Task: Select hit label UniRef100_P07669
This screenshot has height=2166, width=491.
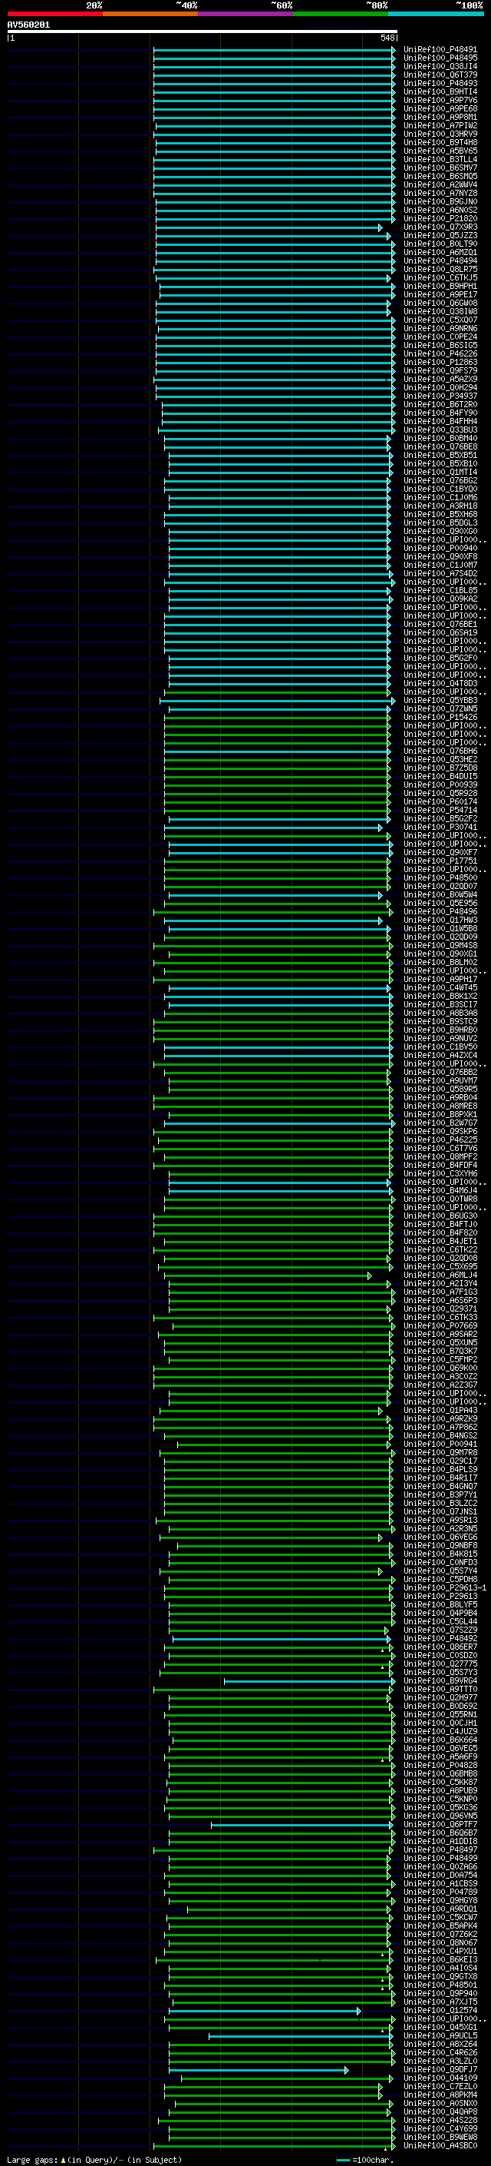Action: pyautogui.click(x=440, y=1326)
